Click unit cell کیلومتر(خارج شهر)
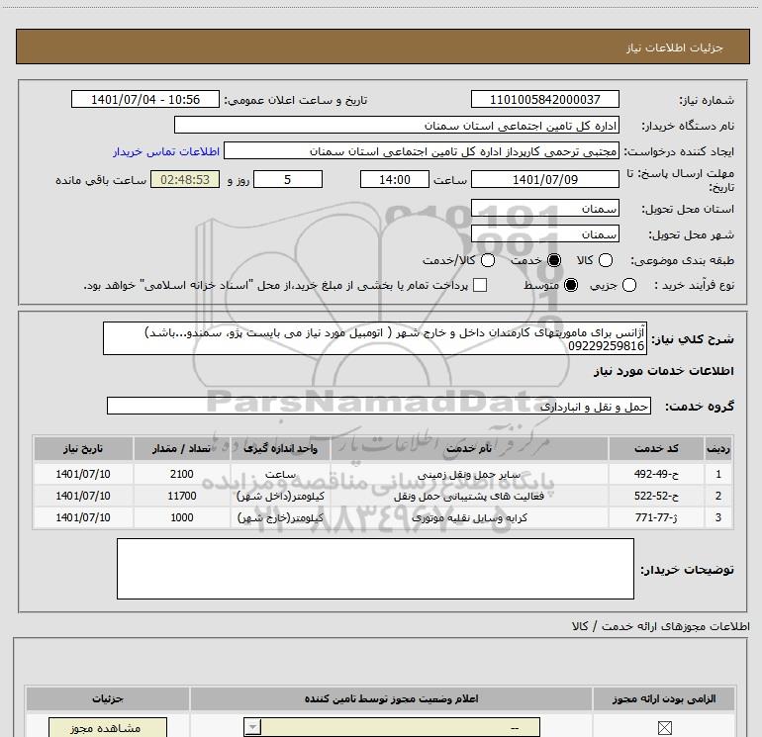The image size is (762, 737). coord(280,518)
